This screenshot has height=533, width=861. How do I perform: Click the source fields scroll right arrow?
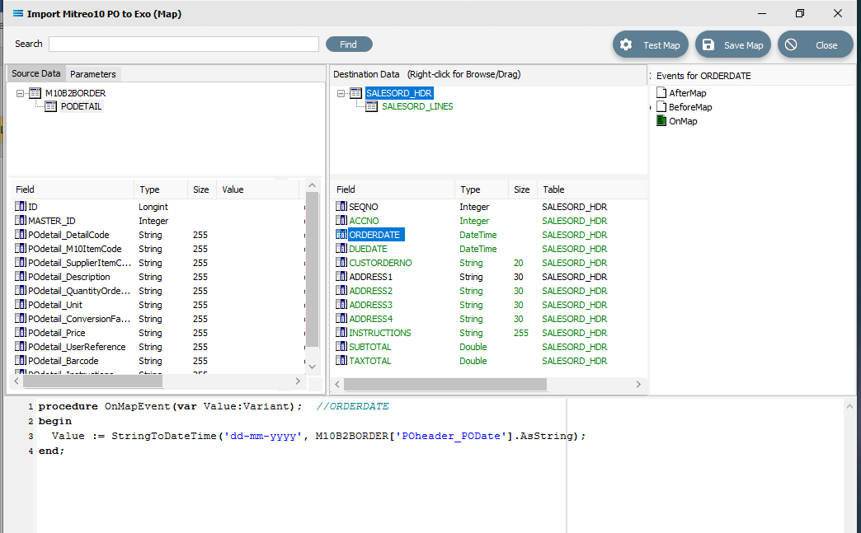coord(299,381)
